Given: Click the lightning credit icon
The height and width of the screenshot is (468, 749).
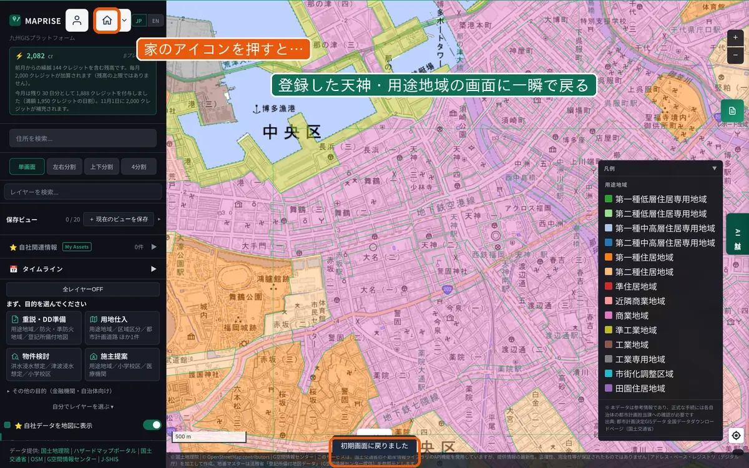Looking at the screenshot, I should click(x=19, y=56).
